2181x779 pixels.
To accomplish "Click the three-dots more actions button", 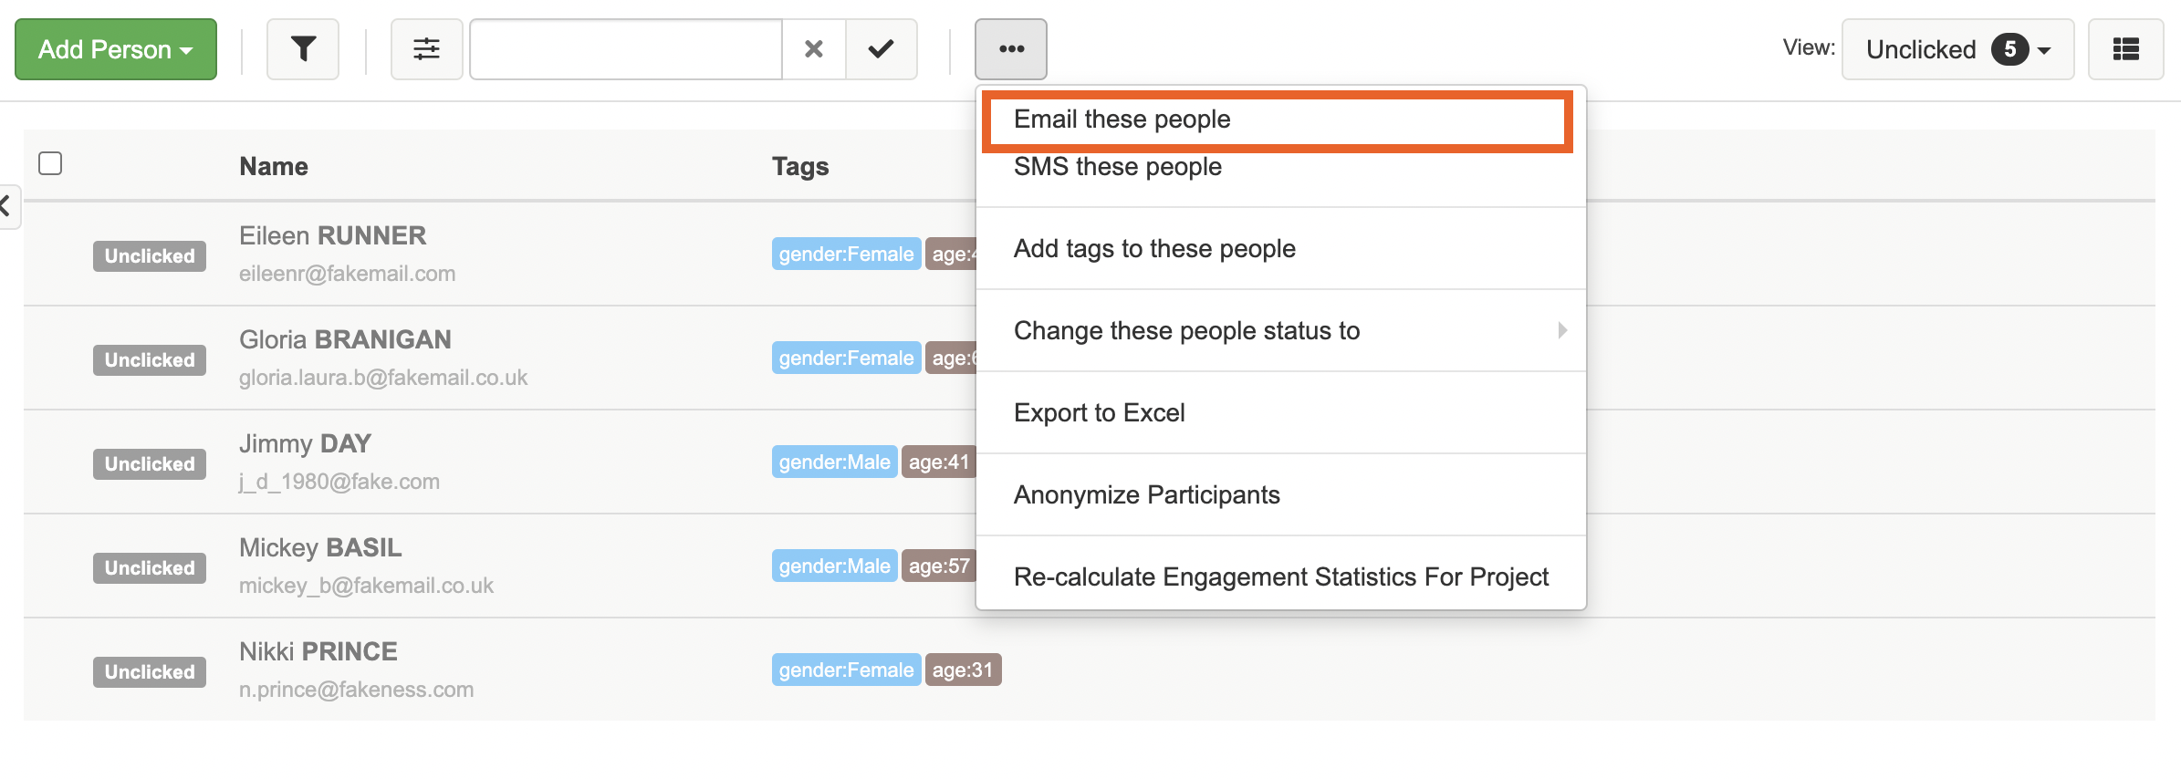I will 1010,49.
